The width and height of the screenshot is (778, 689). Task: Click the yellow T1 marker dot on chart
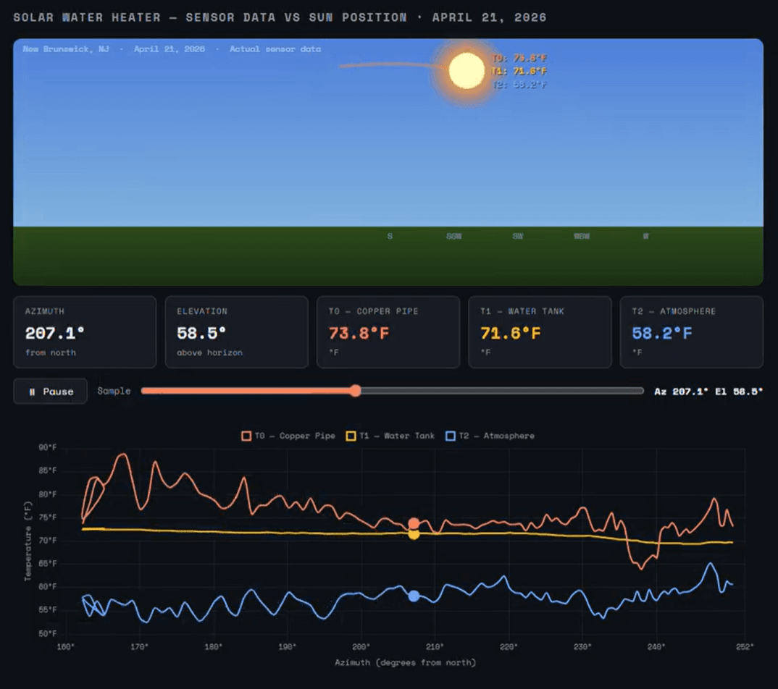pos(414,534)
